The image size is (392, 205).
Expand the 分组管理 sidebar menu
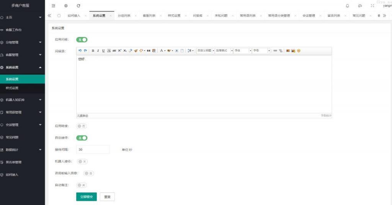coord(22,42)
